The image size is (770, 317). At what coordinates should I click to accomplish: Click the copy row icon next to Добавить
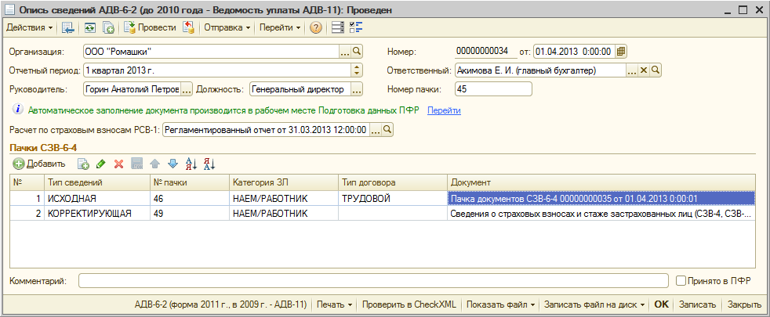coord(83,164)
